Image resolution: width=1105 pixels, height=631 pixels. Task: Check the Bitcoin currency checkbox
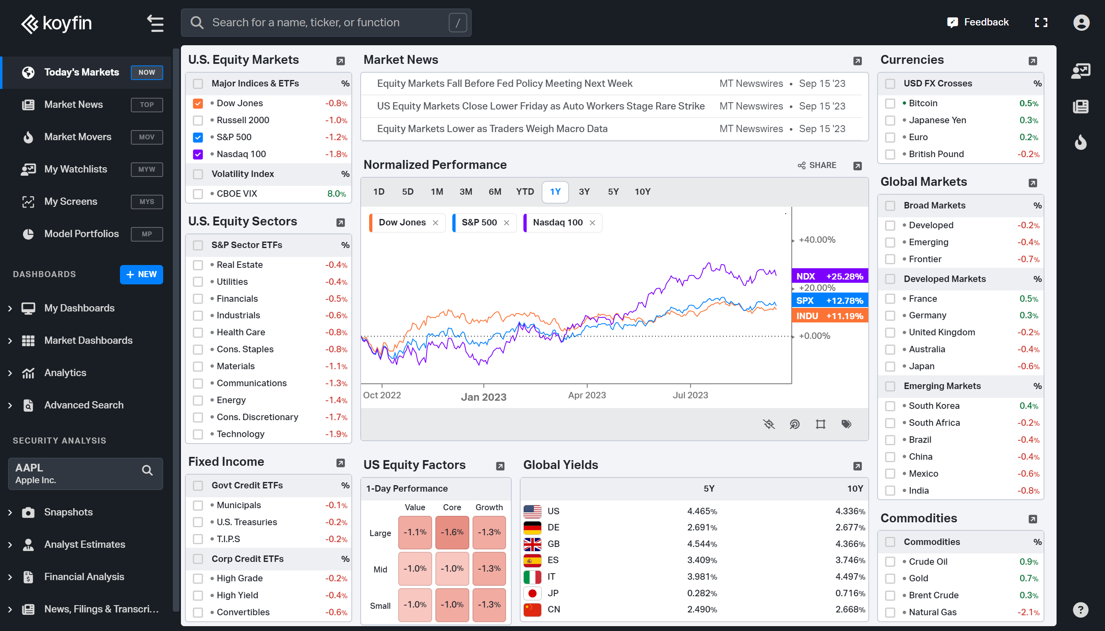click(x=891, y=103)
